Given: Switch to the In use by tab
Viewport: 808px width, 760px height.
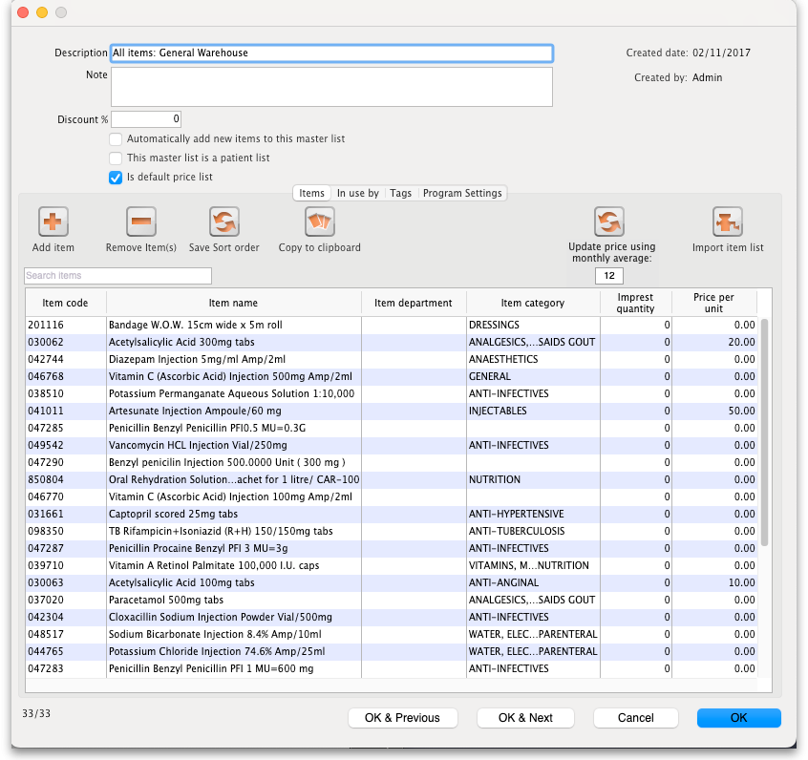Looking at the screenshot, I should click(358, 194).
